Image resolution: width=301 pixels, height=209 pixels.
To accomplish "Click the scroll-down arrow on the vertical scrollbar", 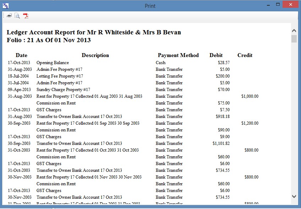I will click(x=294, y=196).
